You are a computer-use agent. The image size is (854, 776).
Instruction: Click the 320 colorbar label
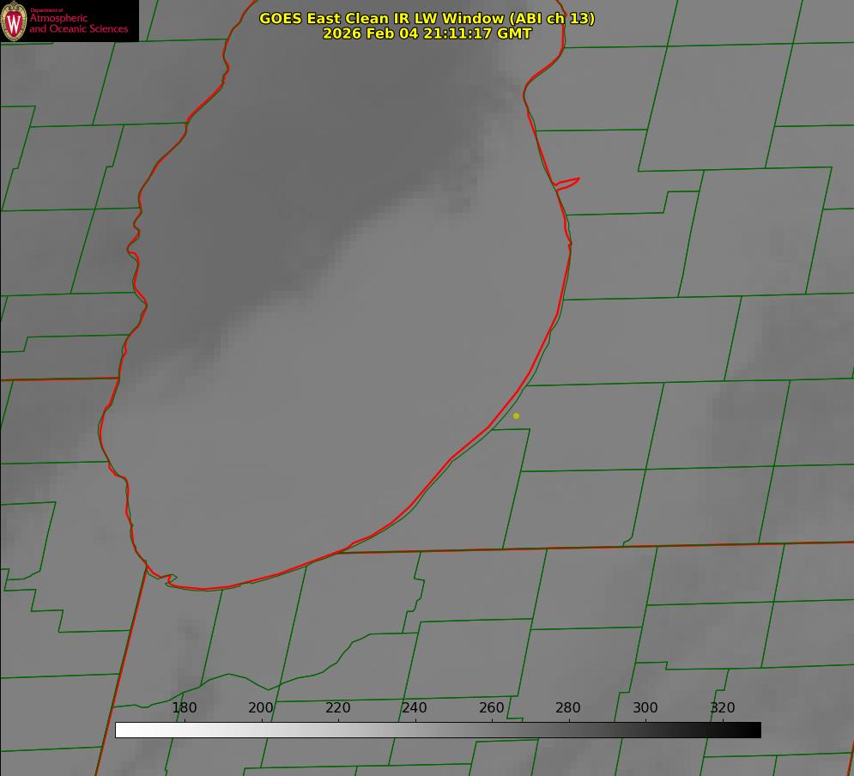pos(723,707)
